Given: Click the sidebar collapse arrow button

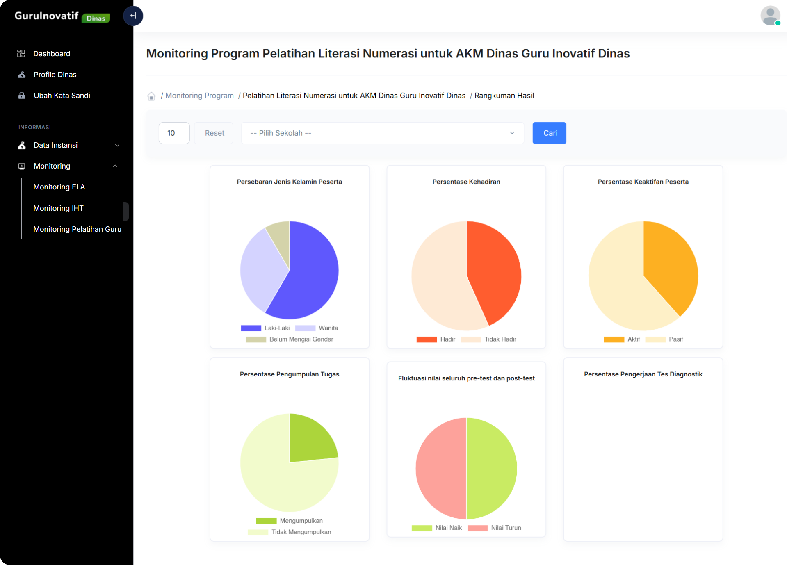Looking at the screenshot, I should pyautogui.click(x=133, y=16).
